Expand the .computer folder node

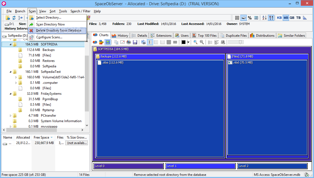(x=16, y=83)
